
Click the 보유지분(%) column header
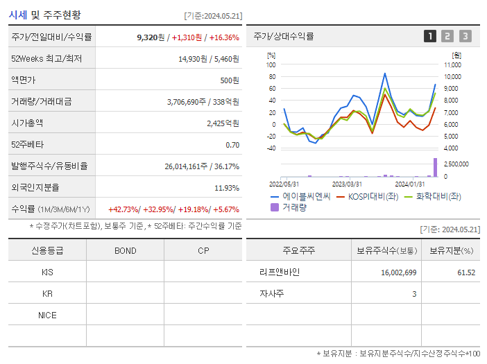pos(452,250)
